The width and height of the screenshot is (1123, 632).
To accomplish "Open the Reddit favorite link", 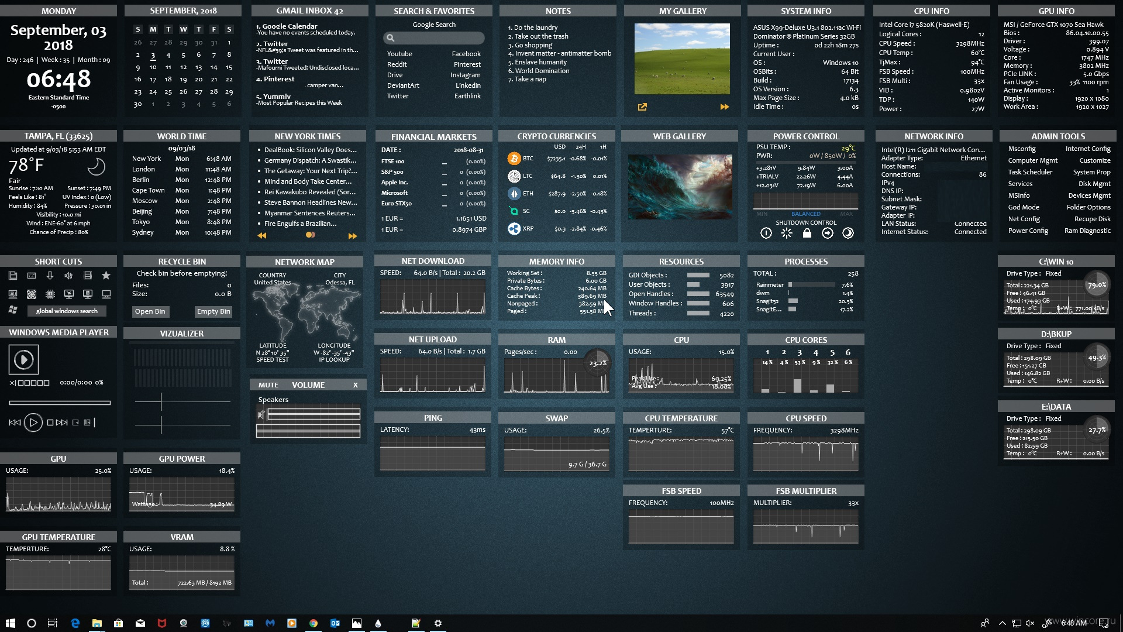I will point(397,64).
